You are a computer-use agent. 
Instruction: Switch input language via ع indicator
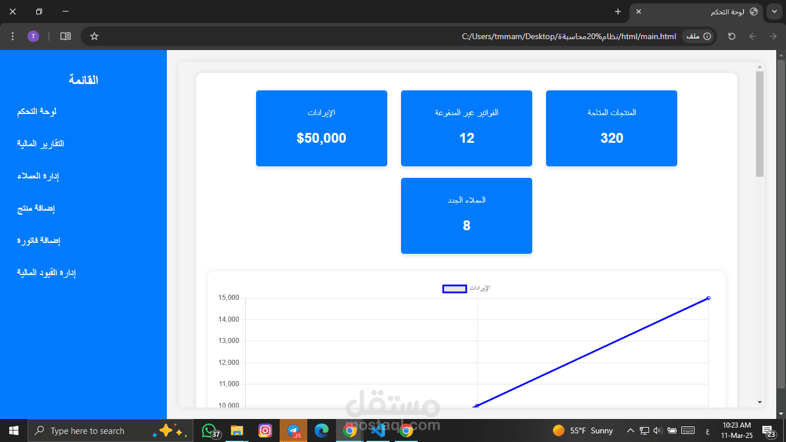(x=707, y=431)
